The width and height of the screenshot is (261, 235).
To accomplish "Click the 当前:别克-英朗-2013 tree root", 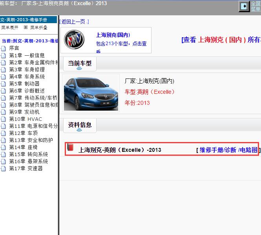I will [x=30, y=41].
